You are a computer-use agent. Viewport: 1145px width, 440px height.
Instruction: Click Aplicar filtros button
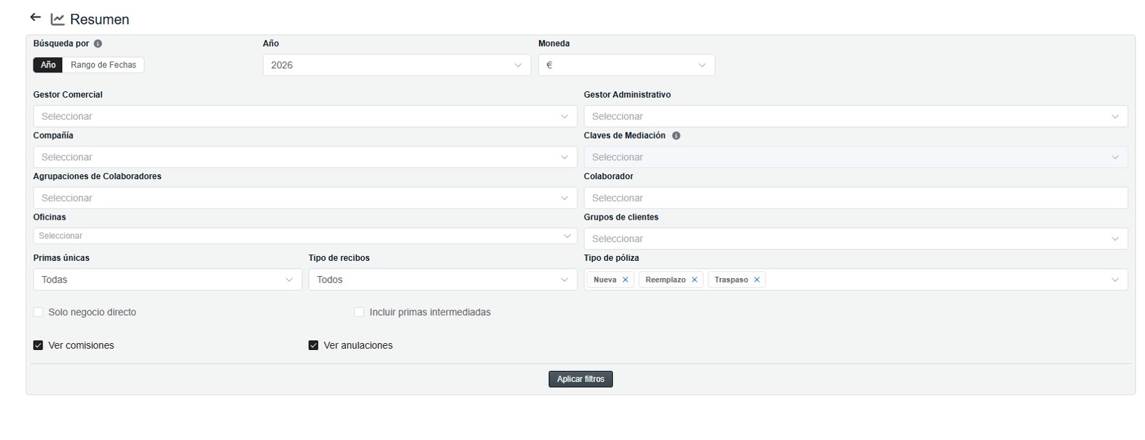tap(580, 379)
